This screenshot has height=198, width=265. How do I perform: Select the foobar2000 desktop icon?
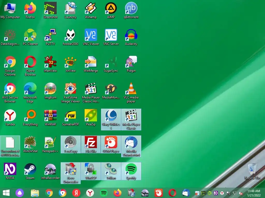70,37
